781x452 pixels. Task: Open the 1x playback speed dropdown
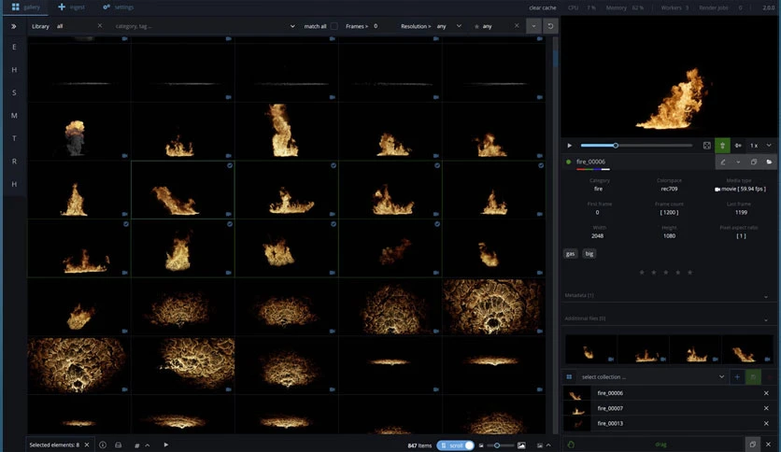point(769,146)
